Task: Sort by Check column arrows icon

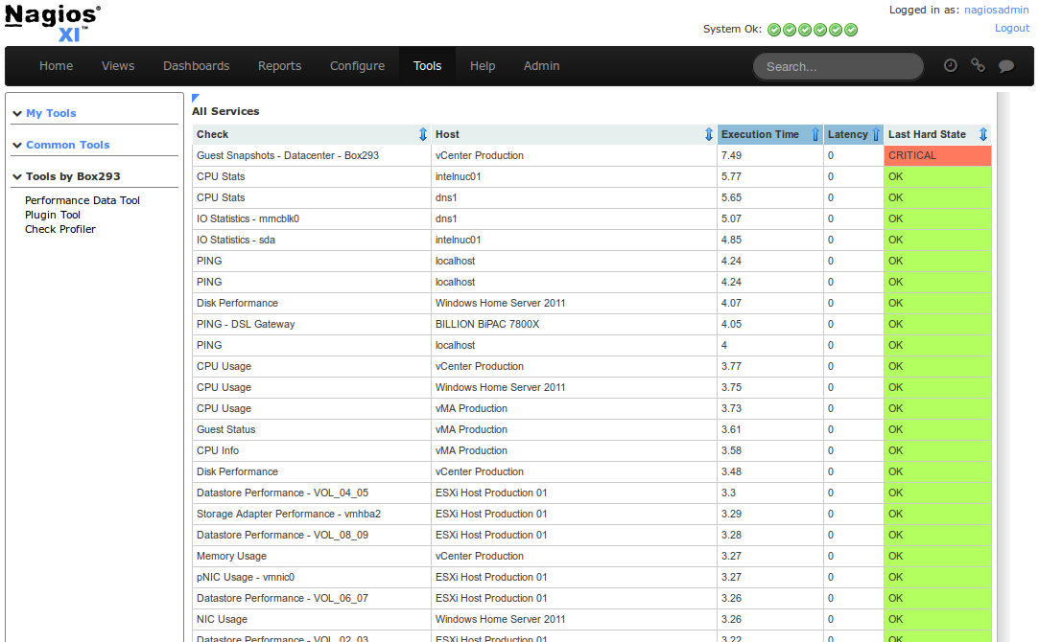Action: (x=423, y=134)
